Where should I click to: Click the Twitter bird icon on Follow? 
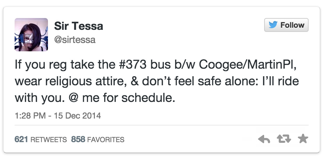coord(273,25)
